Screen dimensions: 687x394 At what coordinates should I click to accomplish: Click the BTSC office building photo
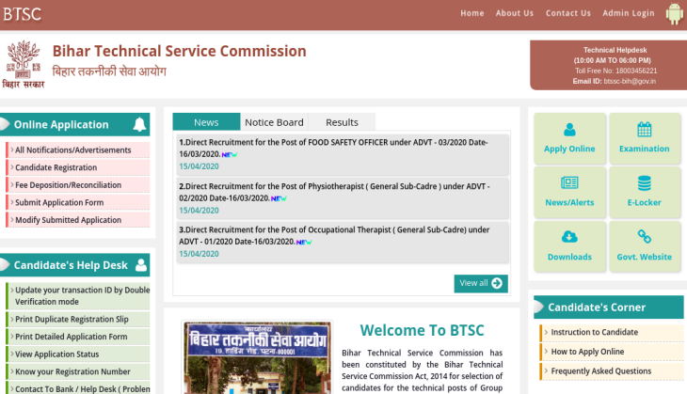coord(257,357)
